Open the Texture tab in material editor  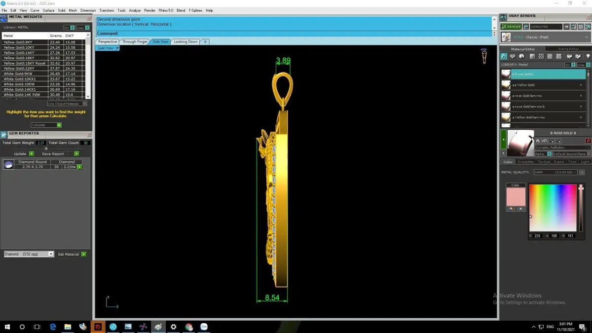[544, 162]
